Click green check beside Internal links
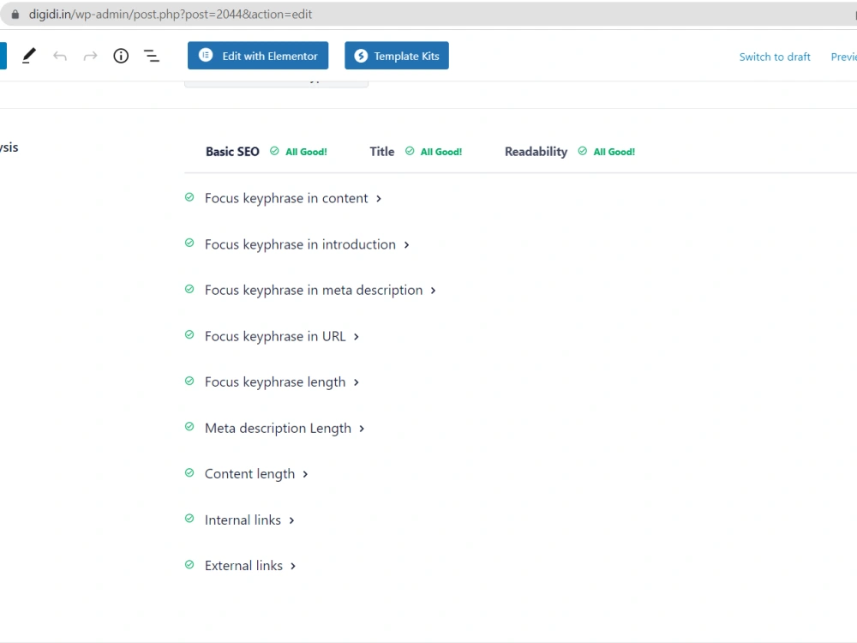The width and height of the screenshot is (857, 643). 189,519
